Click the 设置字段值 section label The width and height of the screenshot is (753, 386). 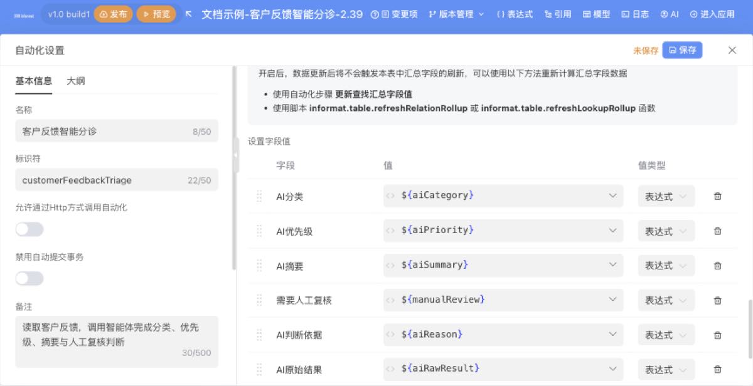(x=269, y=142)
